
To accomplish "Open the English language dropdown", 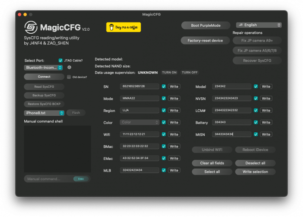I will [x=259, y=25].
